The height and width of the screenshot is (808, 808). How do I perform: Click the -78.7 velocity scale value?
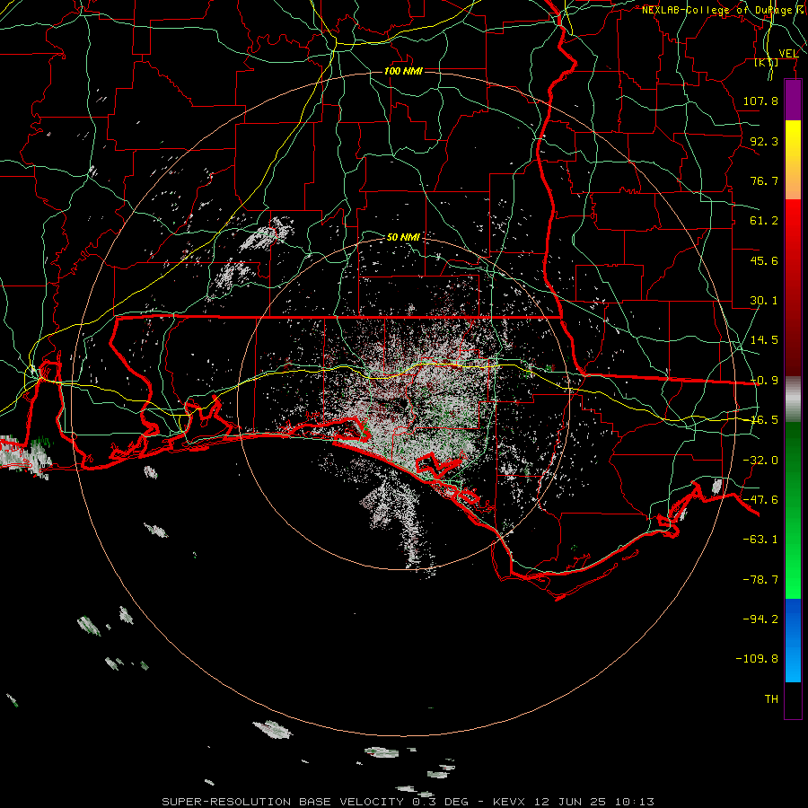[x=760, y=580]
